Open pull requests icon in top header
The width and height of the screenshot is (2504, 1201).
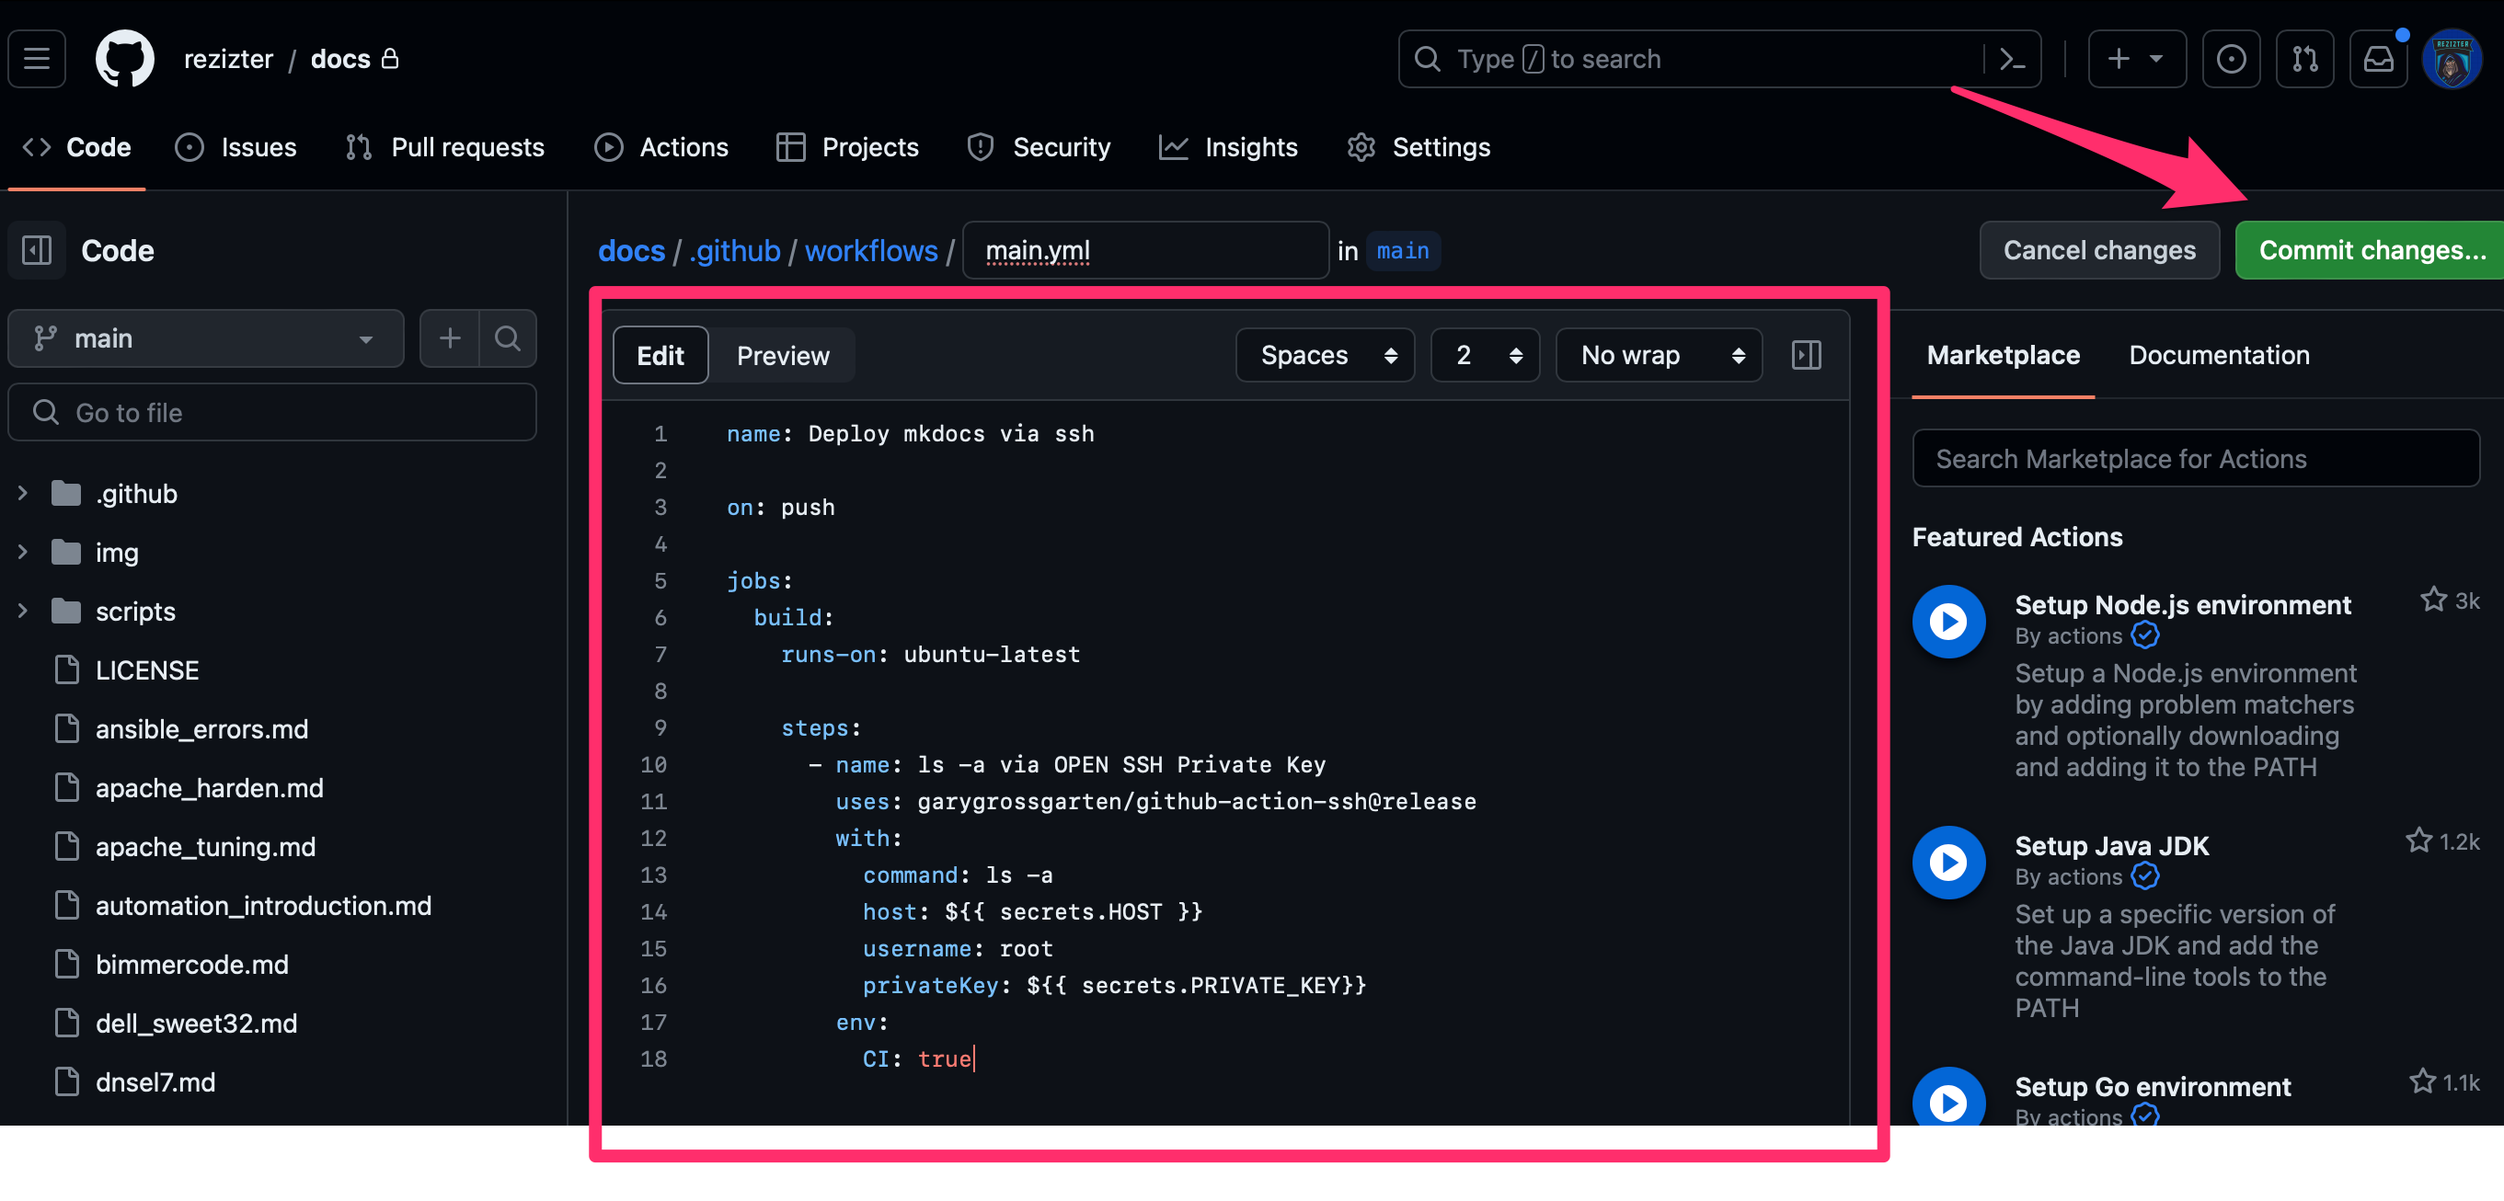(x=2304, y=59)
